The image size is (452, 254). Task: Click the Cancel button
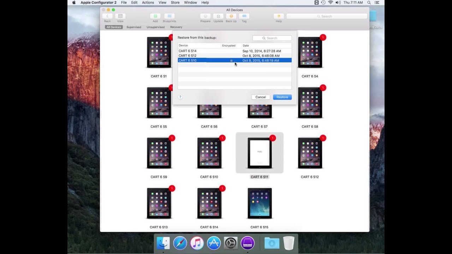(261, 97)
